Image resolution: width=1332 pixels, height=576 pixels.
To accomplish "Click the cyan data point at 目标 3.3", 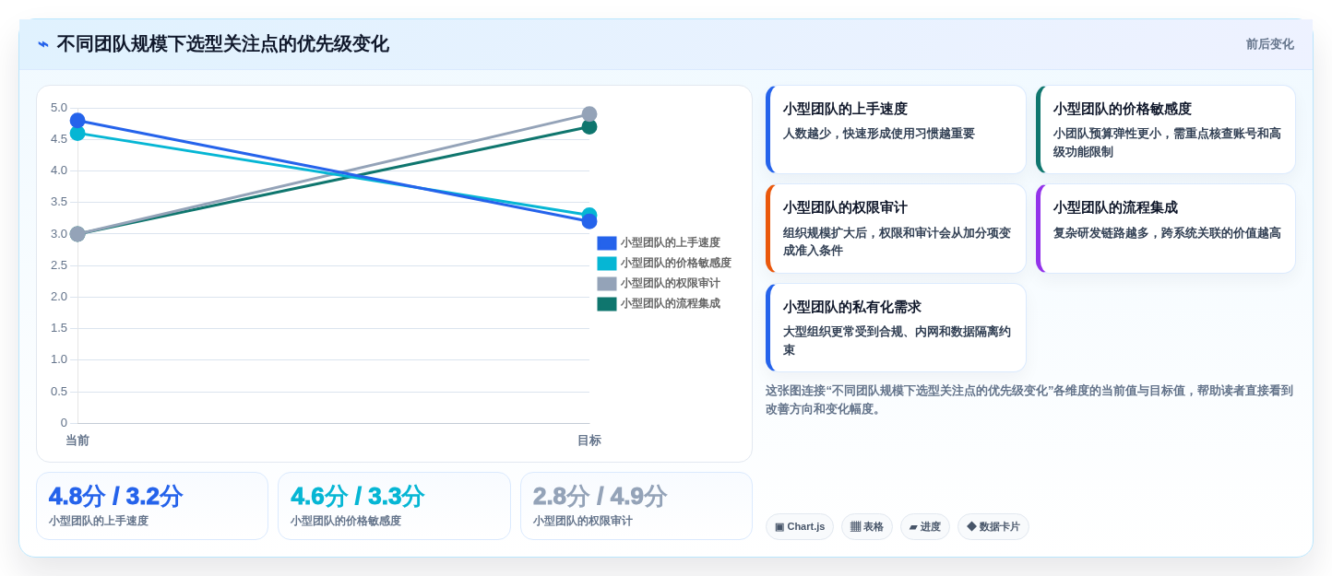I will [x=589, y=215].
